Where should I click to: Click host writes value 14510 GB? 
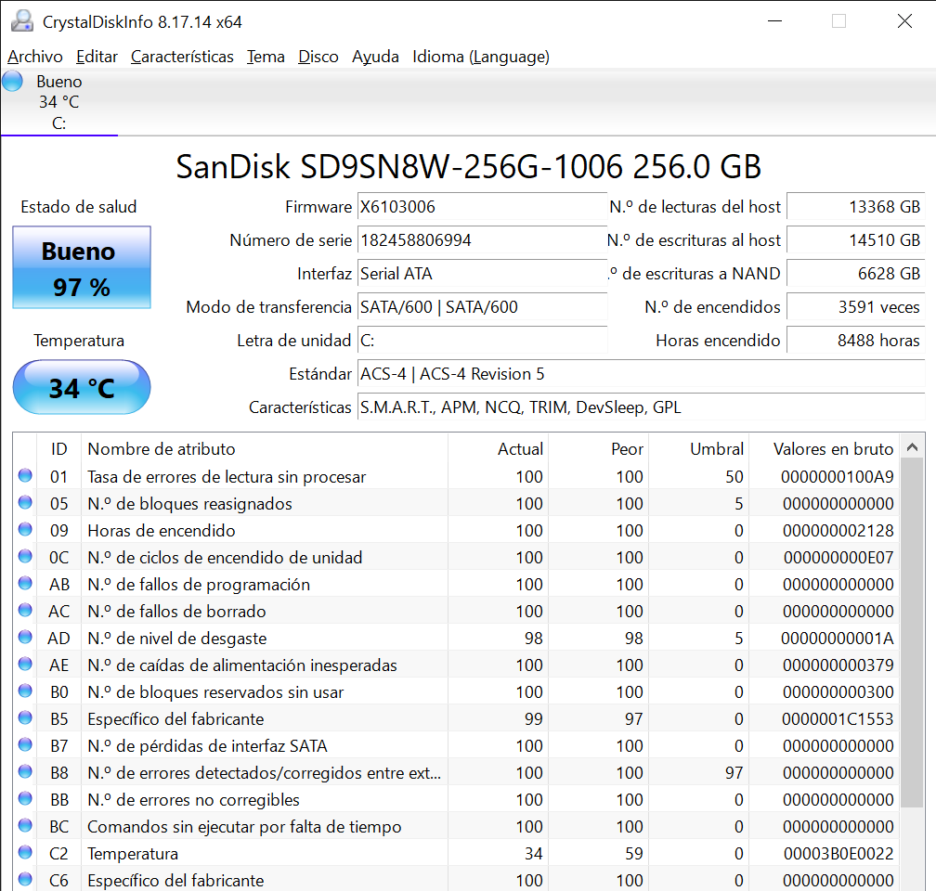click(x=855, y=239)
